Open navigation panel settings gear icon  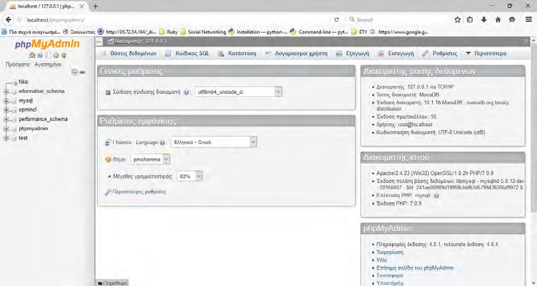tap(56, 55)
